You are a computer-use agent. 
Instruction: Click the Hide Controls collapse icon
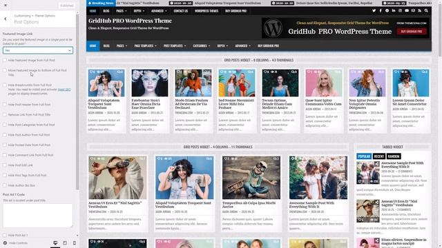click(5, 243)
